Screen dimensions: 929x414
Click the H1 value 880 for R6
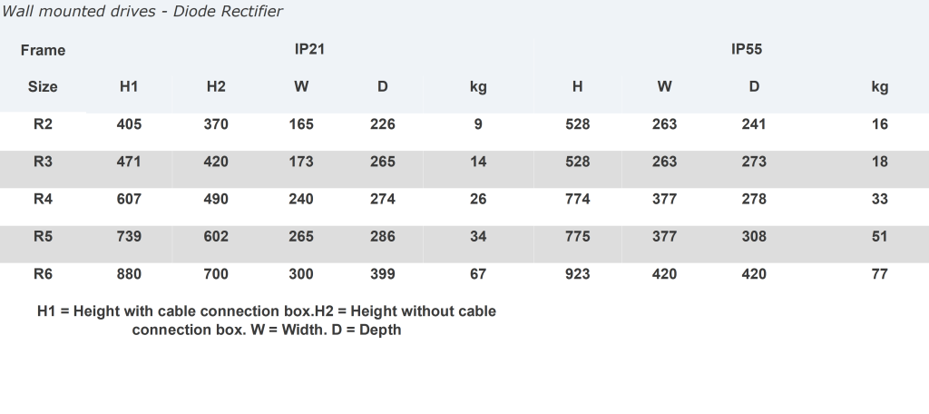pyautogui.click(x=129, y=274)
